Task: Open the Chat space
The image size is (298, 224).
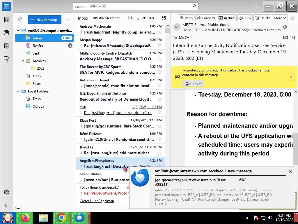Action: coord(6,59)
